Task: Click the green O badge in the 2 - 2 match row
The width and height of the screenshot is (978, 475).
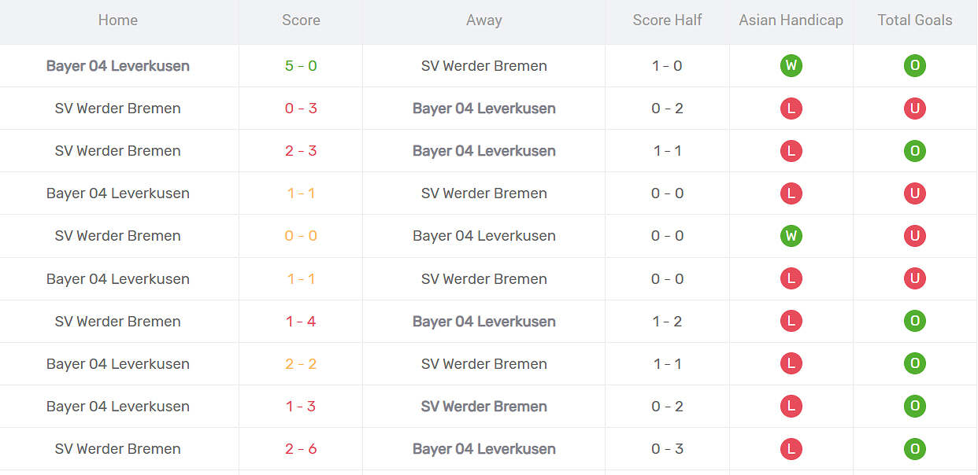Action: (x=914, y=363)
